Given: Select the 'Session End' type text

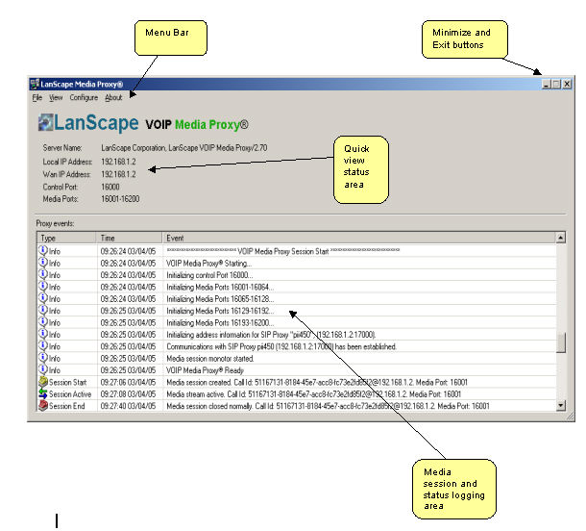Looking at the screenshot, I should pos(67,406).
